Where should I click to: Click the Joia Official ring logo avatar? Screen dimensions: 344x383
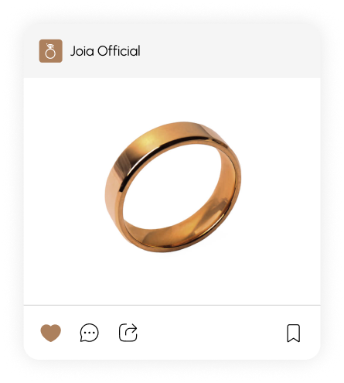tap(50, 51)
